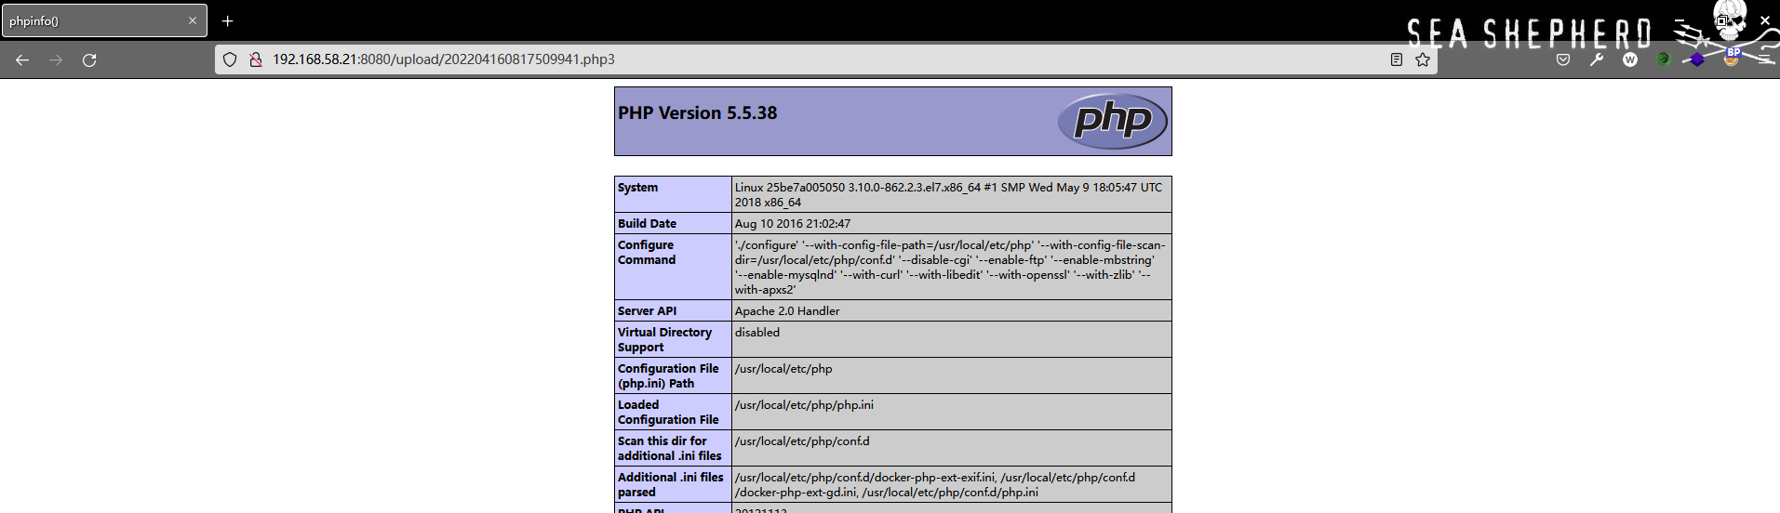The width and height of the screenshot is (1780, 513).
Task: Show the insecure connection lock icon info
Action: (x=255, y=59)
